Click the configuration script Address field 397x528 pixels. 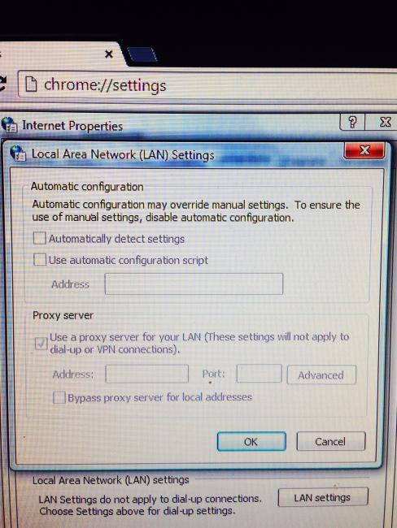[x=194, y=283]
